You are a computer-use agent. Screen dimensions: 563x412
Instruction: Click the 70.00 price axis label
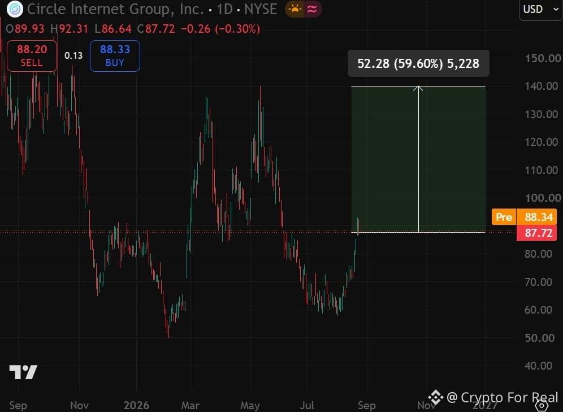[x=538, y=282]
